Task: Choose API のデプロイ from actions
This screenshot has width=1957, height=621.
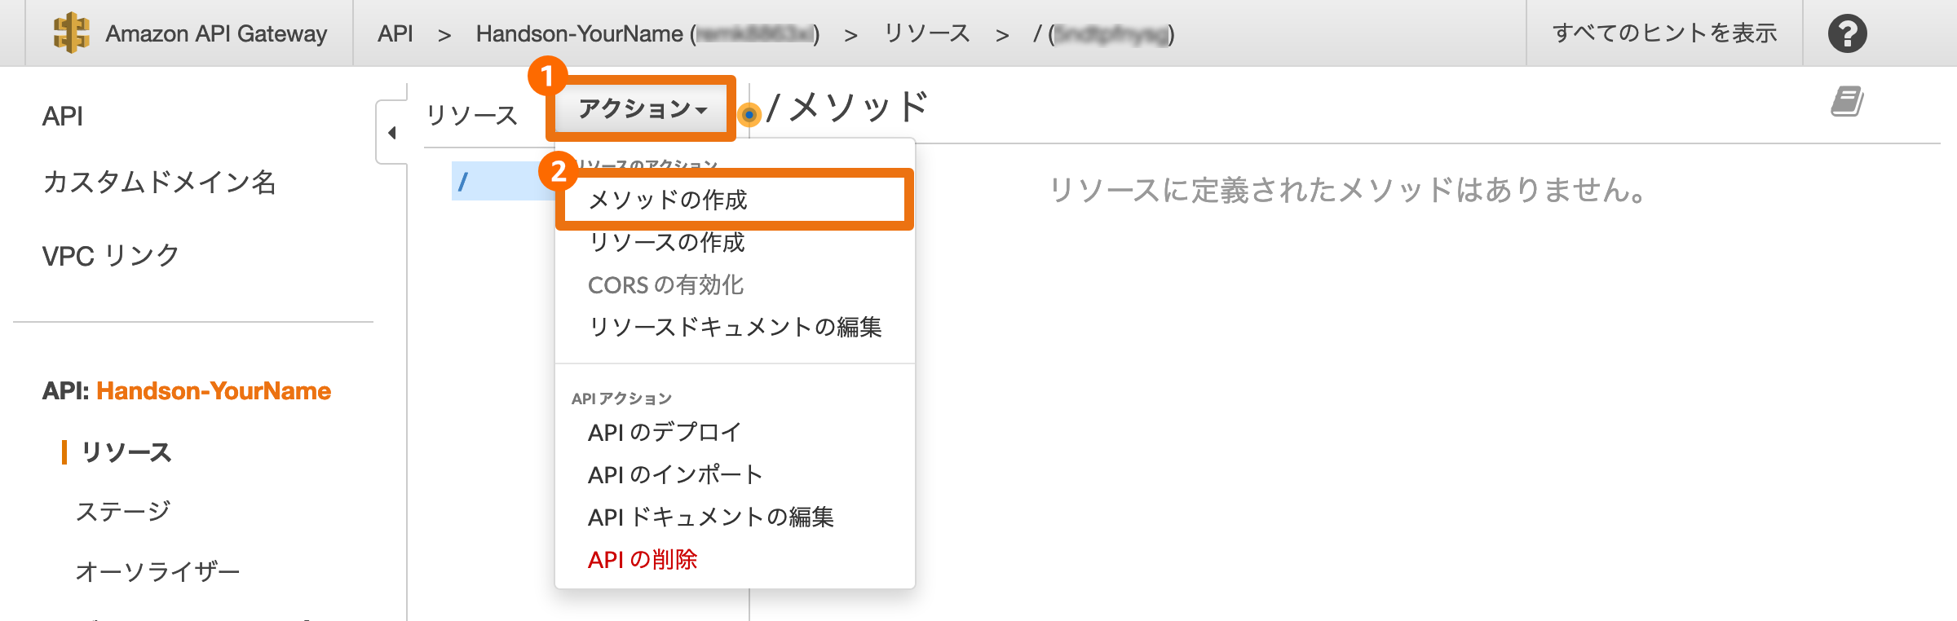Action: click(665, 432)
